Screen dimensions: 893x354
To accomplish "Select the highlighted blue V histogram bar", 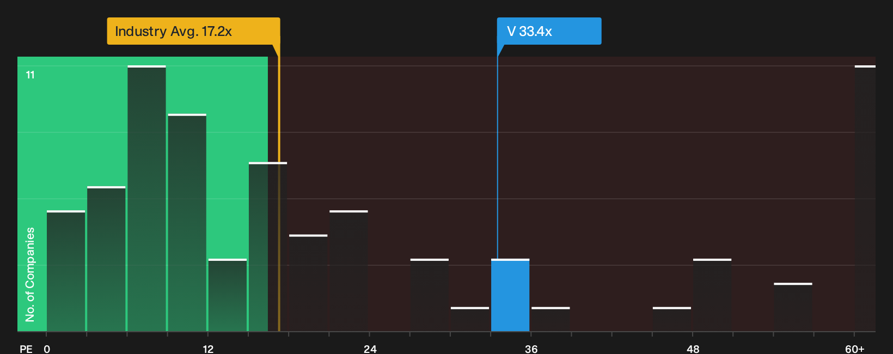I will 510,295.
